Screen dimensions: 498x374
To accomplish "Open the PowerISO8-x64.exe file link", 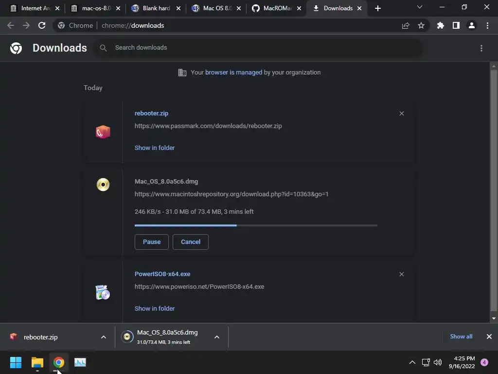I will (x=162, y=274).
